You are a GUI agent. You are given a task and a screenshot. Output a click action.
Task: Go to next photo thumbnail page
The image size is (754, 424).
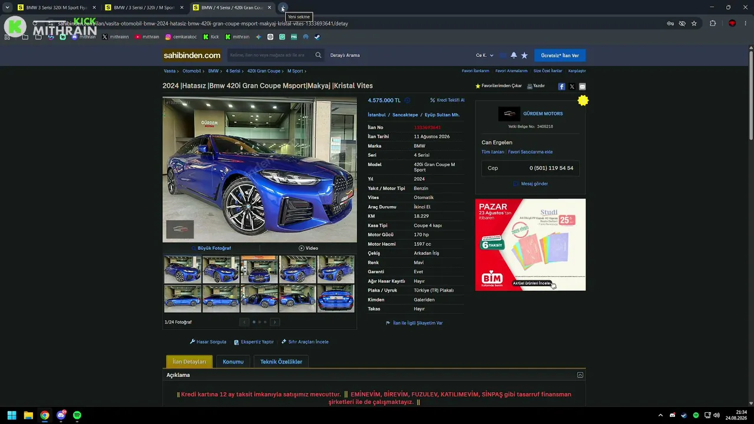point(275,322)
